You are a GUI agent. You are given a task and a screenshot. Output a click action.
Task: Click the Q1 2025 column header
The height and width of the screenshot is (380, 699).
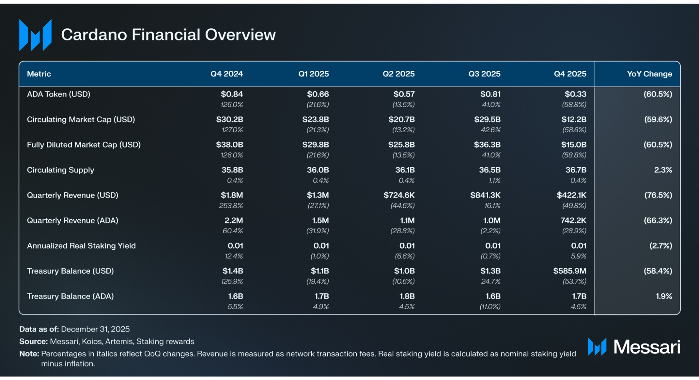313,74
